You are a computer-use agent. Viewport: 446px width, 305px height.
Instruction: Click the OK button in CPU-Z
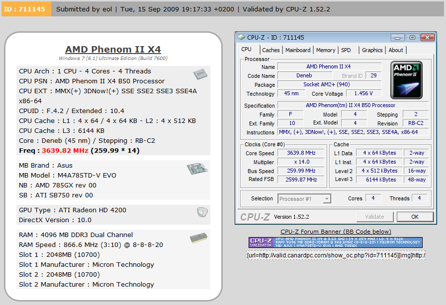pyautogui.click(x=415, y=217)
